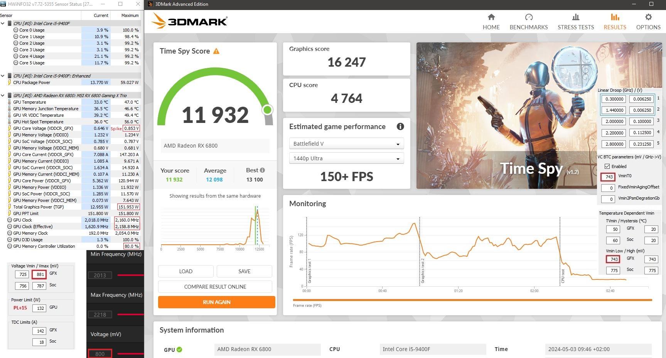Collapse the GPU [#0] AMD Radeon RX 6800 group
Image resolution: width=666 pixels, height=358 pixels.
click(x=3, y=96)
